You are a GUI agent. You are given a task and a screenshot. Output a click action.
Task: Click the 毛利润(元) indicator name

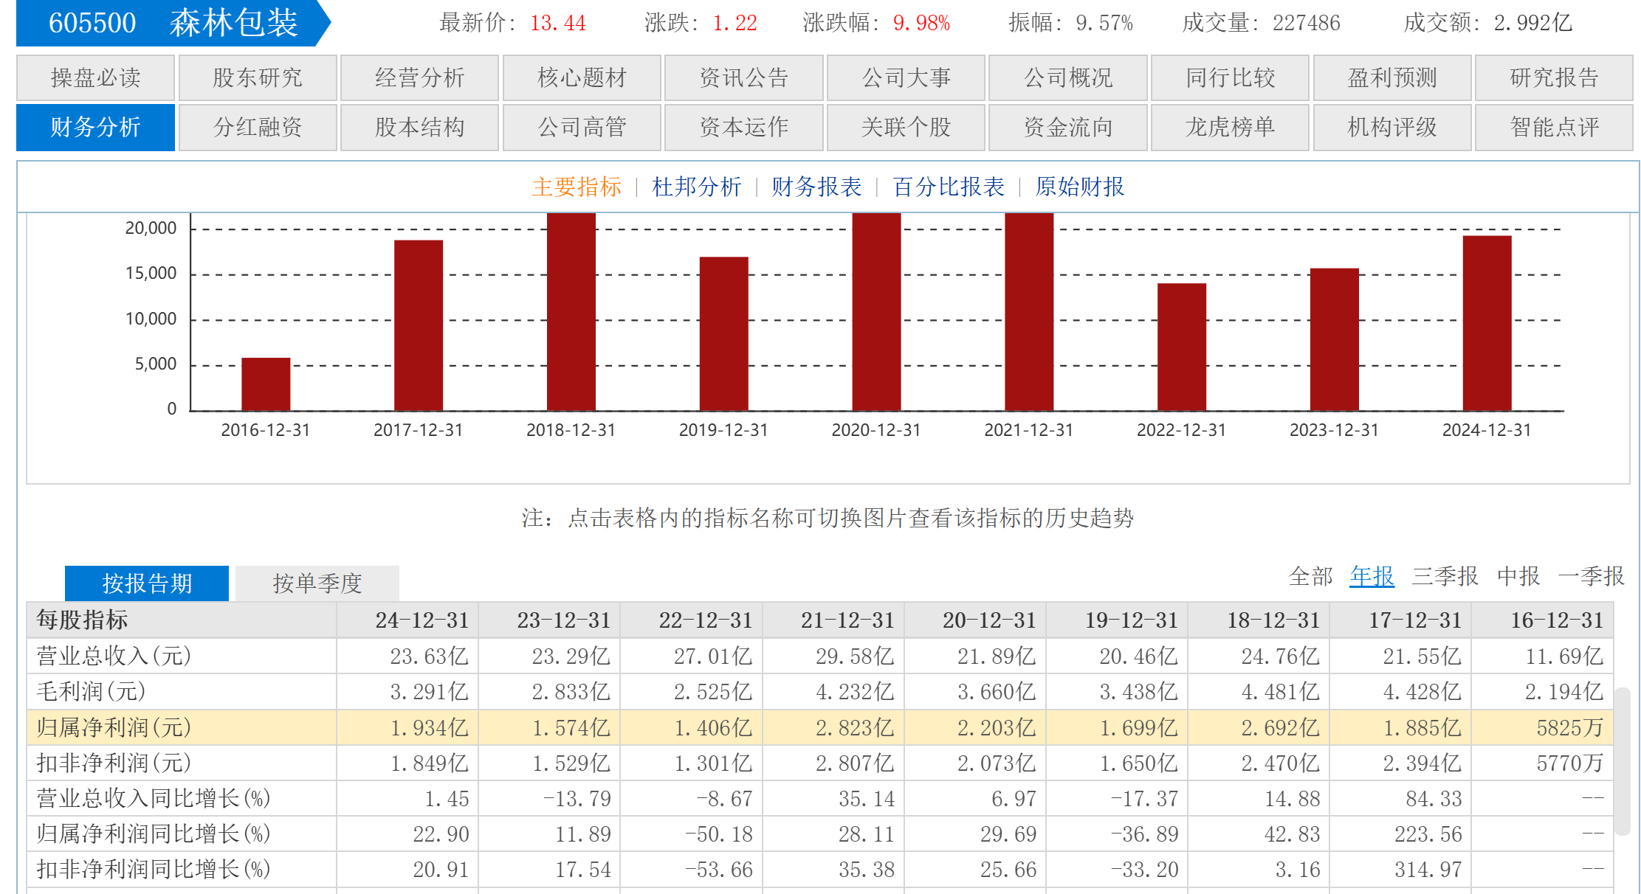pos(91,691)
